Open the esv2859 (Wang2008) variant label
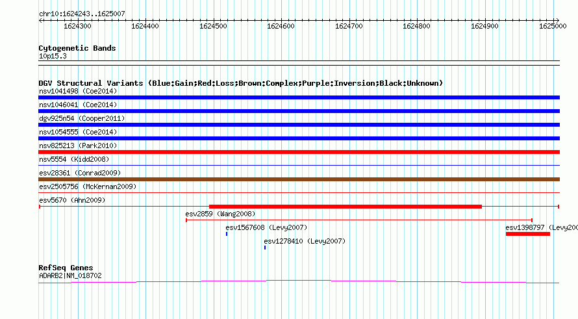578x319 pixels. 220,214
